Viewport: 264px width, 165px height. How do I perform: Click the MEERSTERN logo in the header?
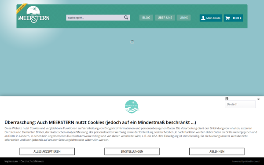34,15
